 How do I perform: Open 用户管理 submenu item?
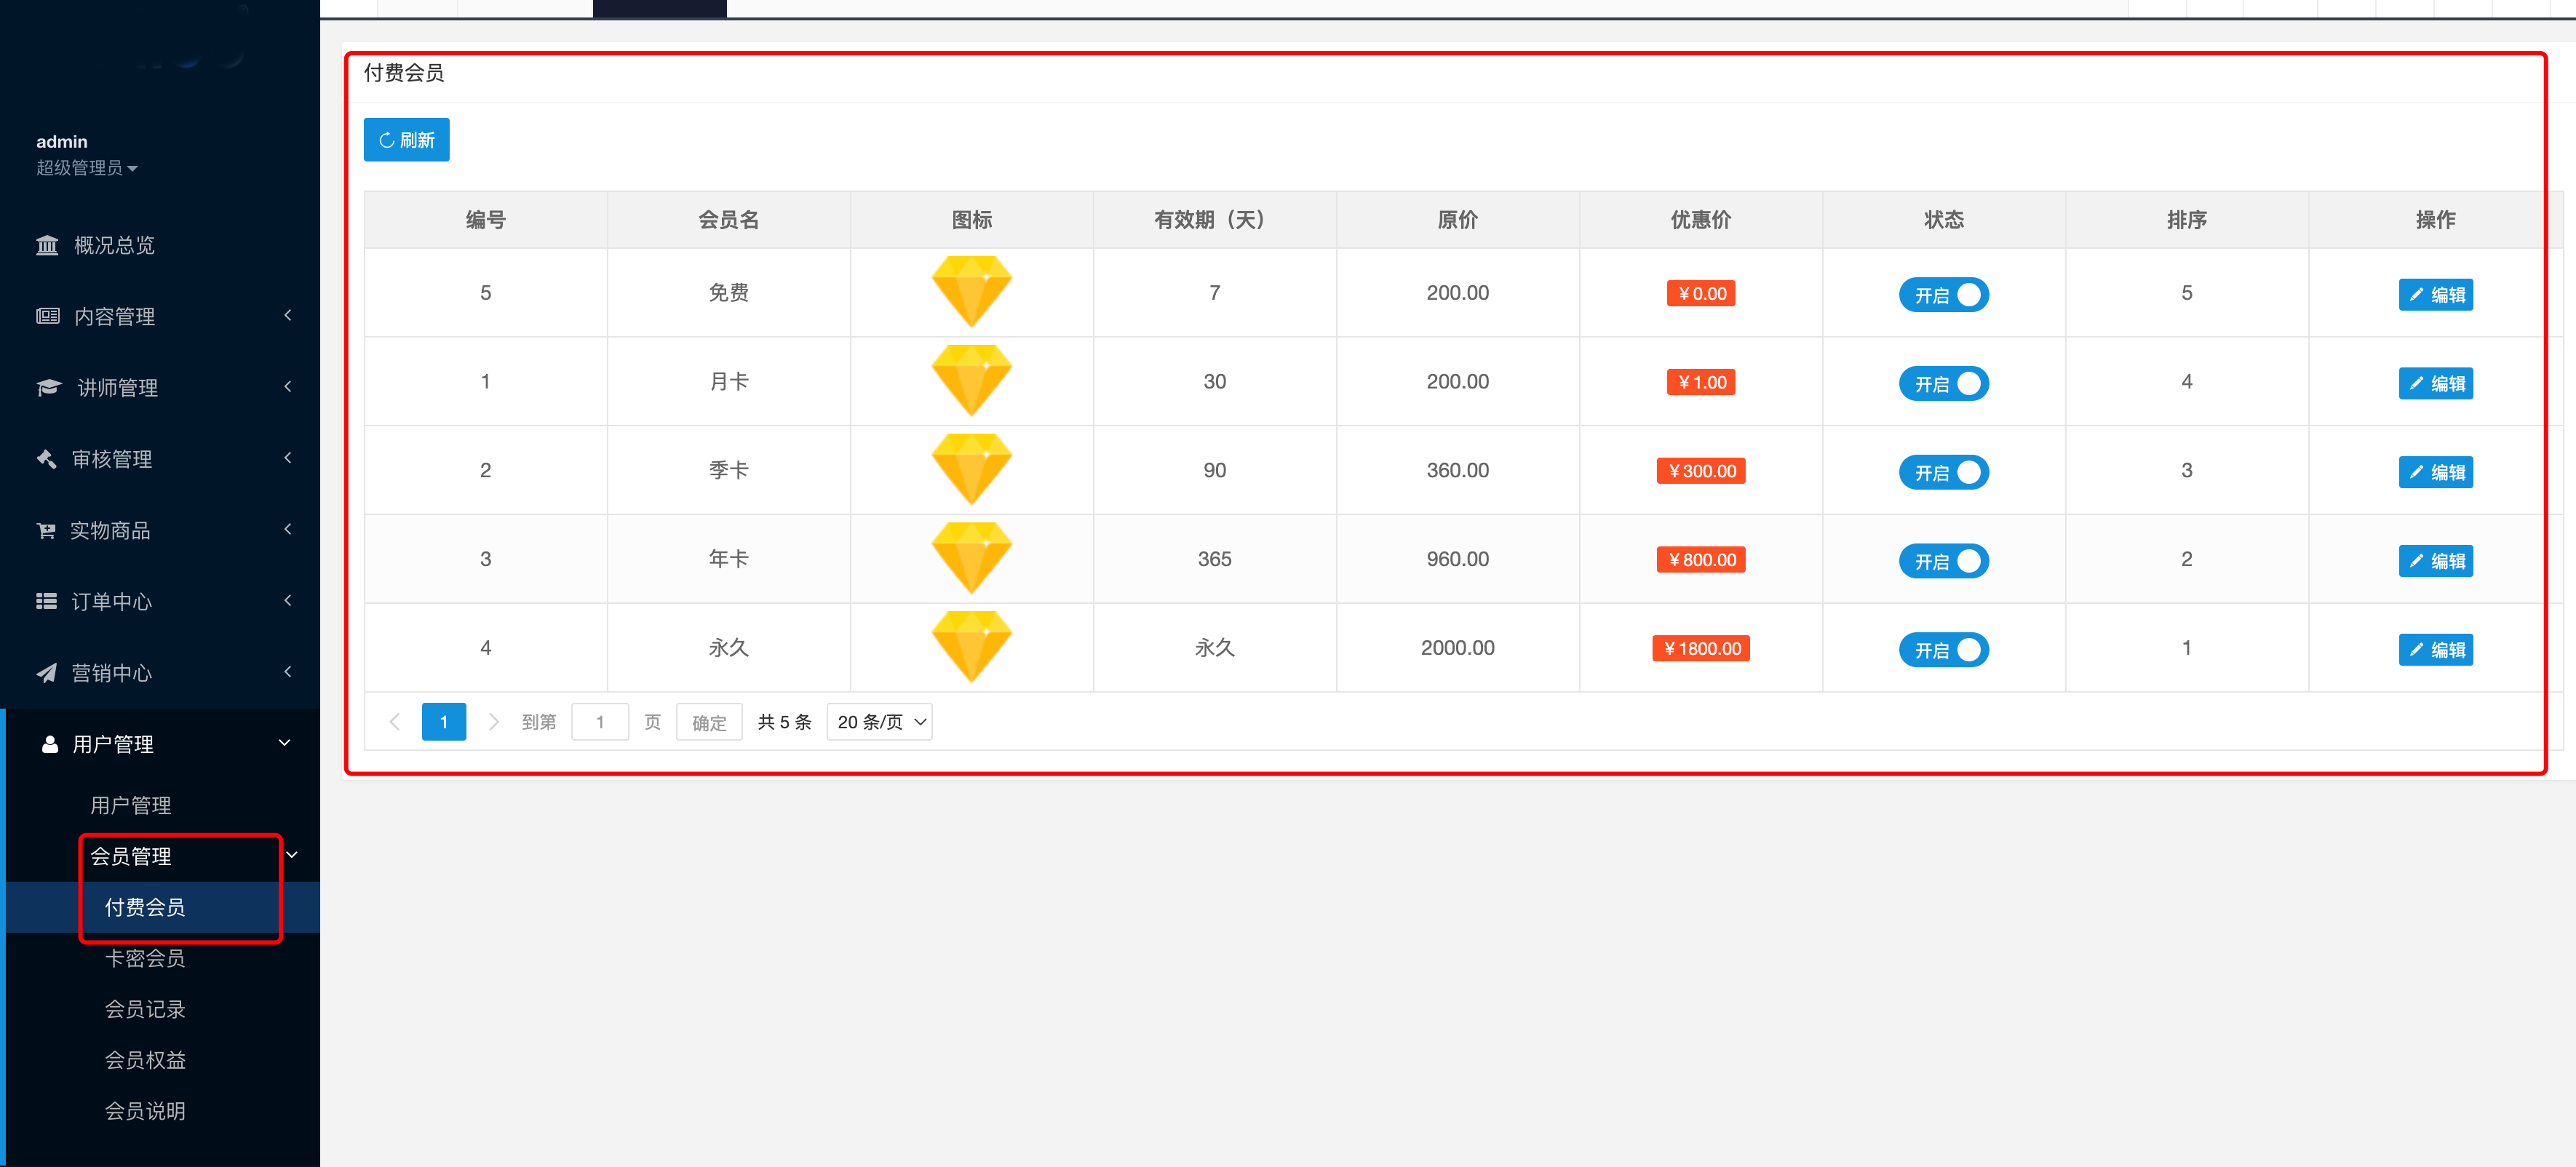coord(131,805)
